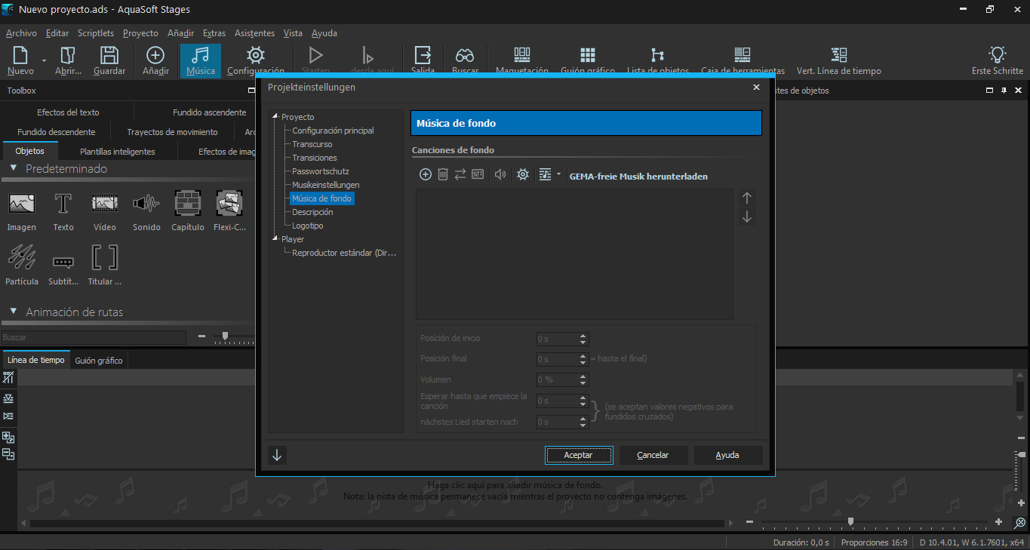Move song up with the up arrow
Viewport: 1030px width, 550px height.
tap(747, 198)
